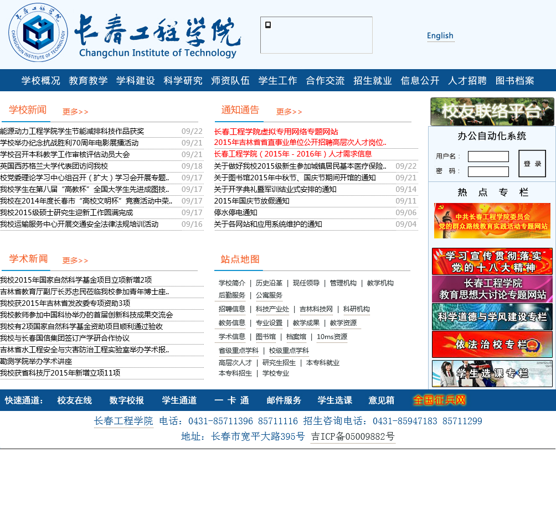
Task: Open notice 长春工程学院（2015年-2016年）人才需求信息
Action: (293, 154)
